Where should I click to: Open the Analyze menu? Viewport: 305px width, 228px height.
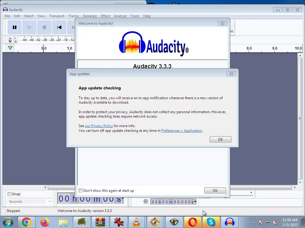point(120,16)
